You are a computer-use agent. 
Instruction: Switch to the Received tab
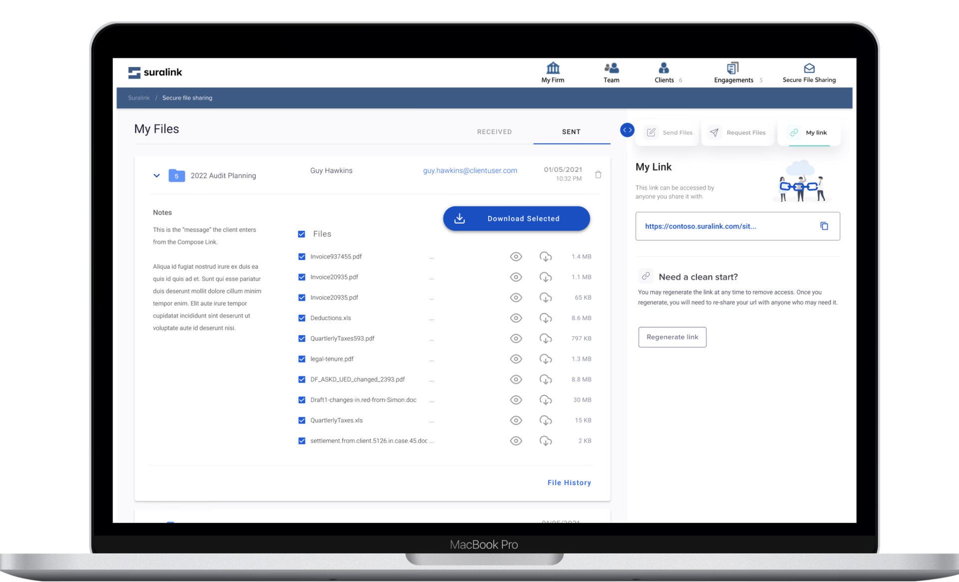494,132
